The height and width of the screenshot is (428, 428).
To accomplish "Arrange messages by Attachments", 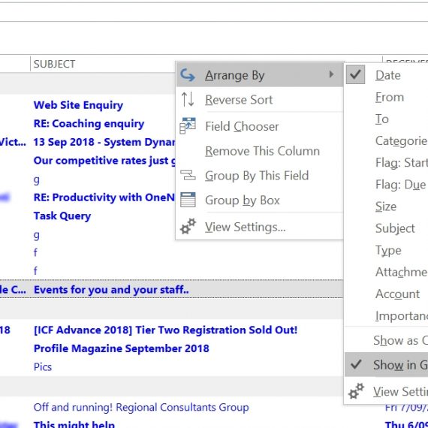I will click(x=386, y=272).
